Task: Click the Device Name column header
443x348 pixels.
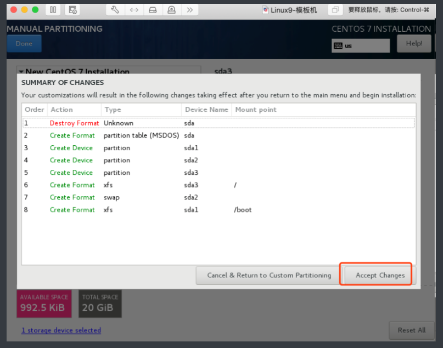Action: [x=206, y=110]
